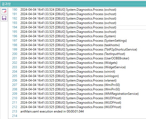Image resolution: width=146 pixels, height=119 pixels.
Task: Select the antMain.xaml execution ended line
Action: (52, 111)
